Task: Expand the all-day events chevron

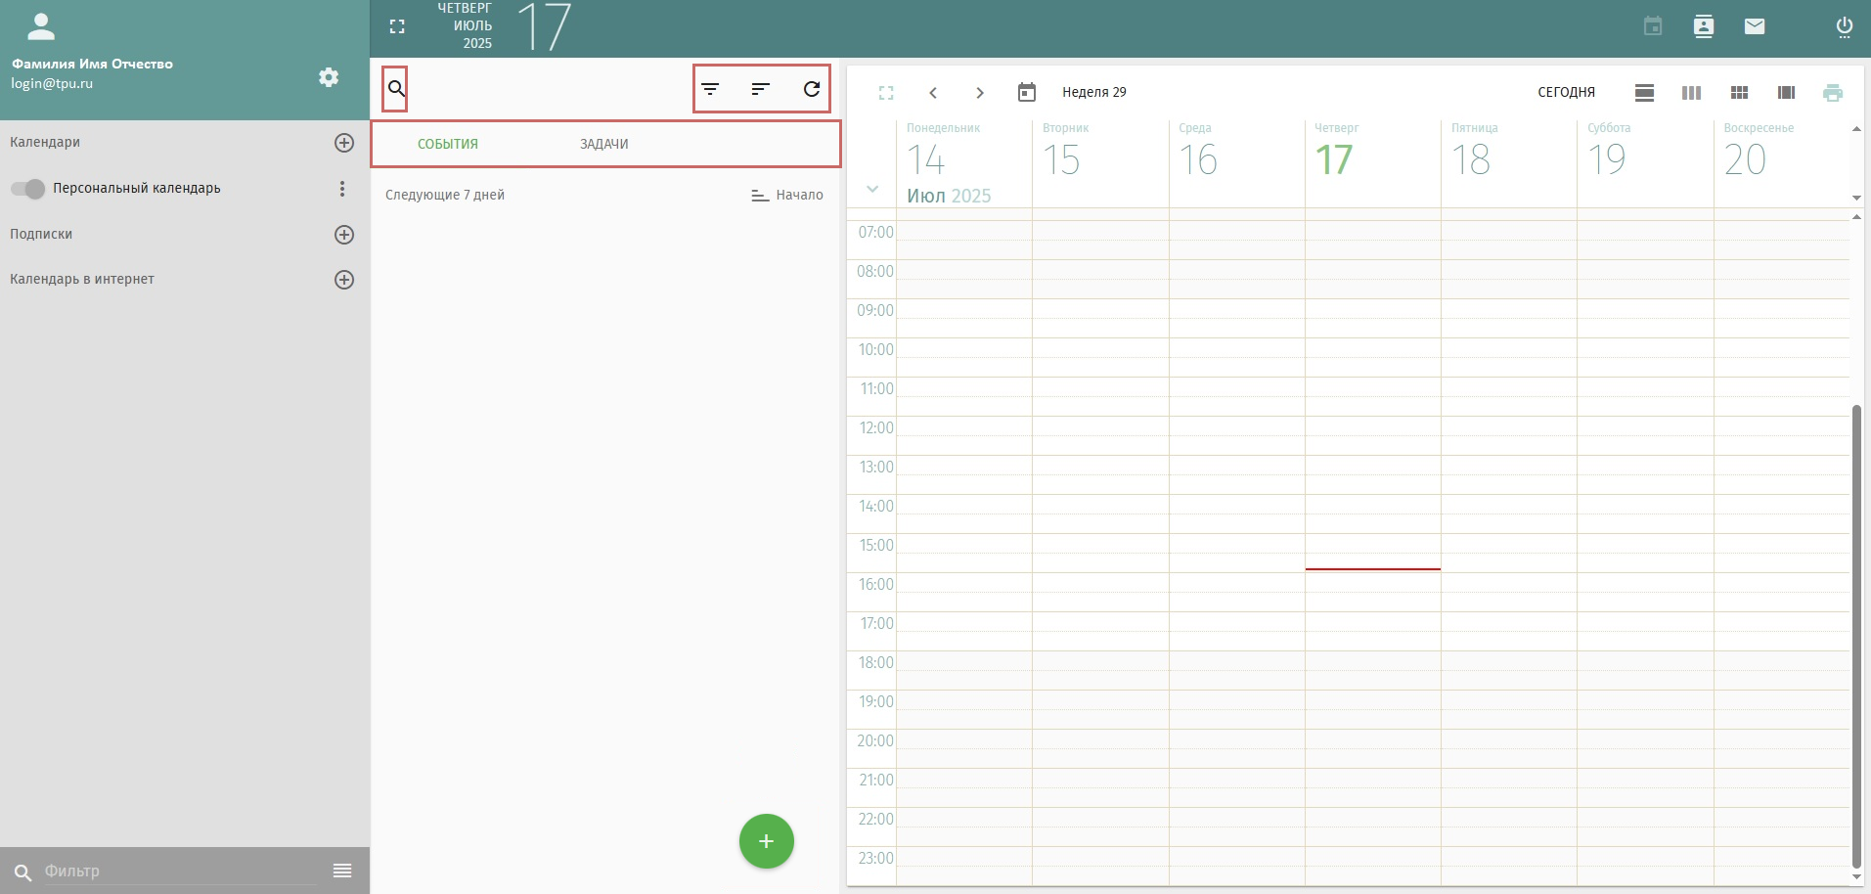Action: coord(872,189)
